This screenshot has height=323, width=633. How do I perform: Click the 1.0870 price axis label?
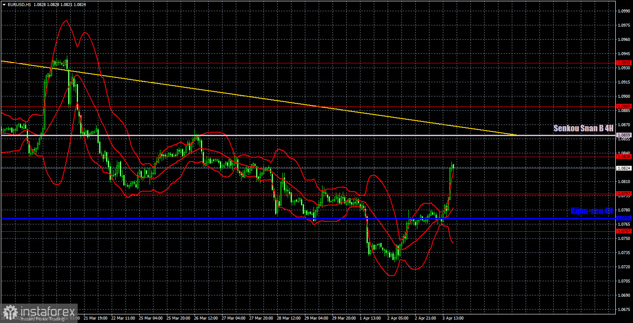[x=624, y=124]
